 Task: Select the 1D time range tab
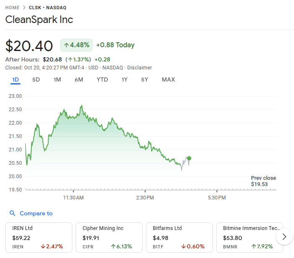[15, 79]
